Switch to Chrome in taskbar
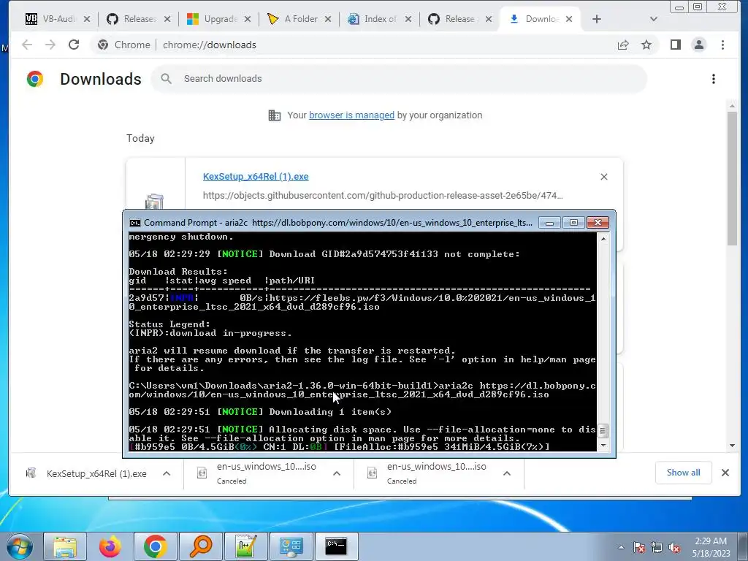 tap(155, 546)
